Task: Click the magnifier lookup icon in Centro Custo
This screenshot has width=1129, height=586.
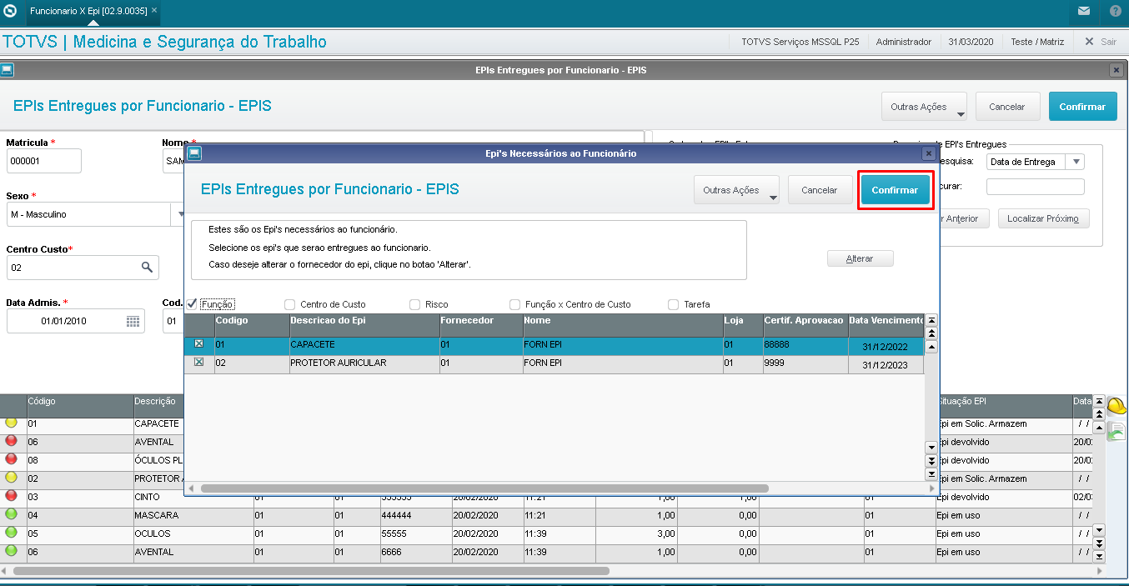Action: pos(147,267)
